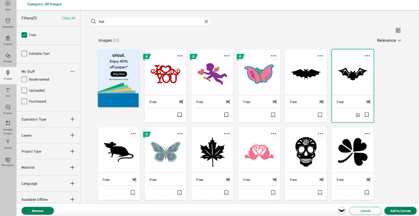Click the Upload icon in sidebar

click(8, 143)
